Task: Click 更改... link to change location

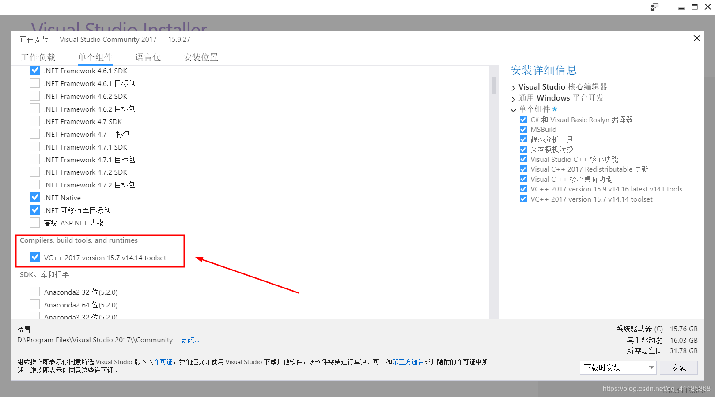Action: (190, 340)
